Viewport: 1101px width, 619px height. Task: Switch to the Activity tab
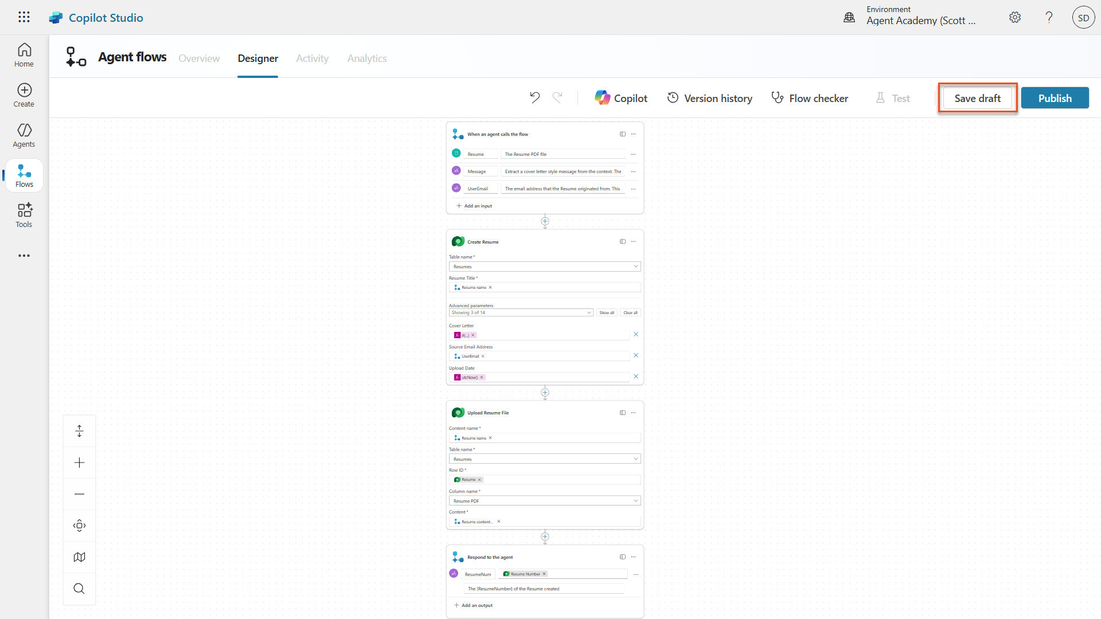point(312,58)
